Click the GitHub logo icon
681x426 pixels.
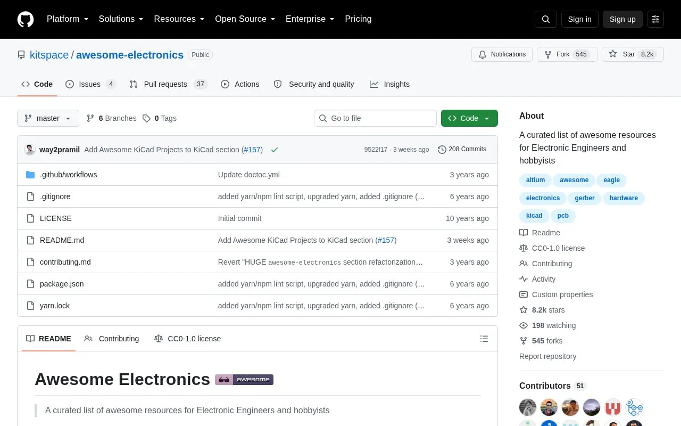pyautogui.click(x=26, y=19)
